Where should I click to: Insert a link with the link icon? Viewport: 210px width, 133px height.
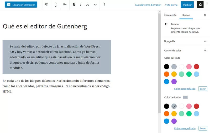(x=87, y=5)
